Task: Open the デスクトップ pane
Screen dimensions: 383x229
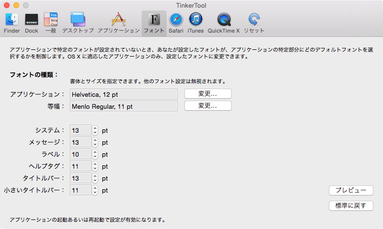Action: tap(78, 23)
